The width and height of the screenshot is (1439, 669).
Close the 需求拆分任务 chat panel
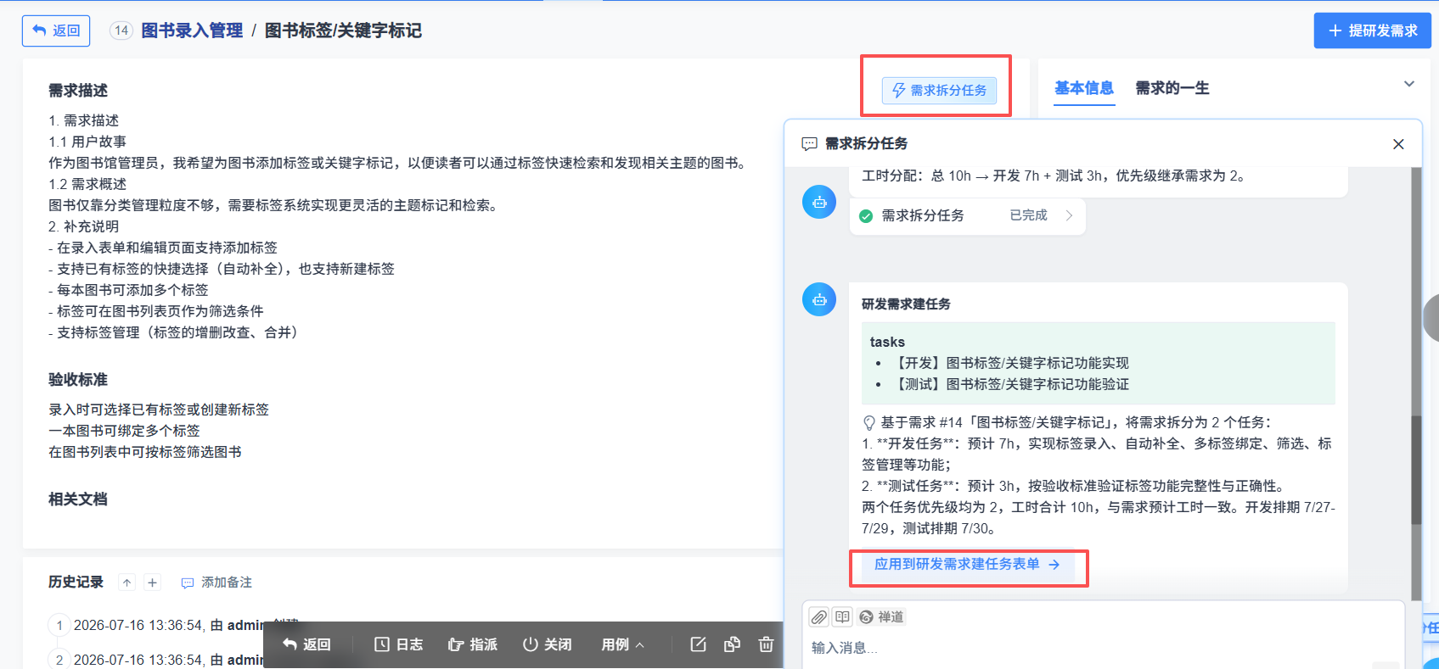click(x=1398, y=144)
